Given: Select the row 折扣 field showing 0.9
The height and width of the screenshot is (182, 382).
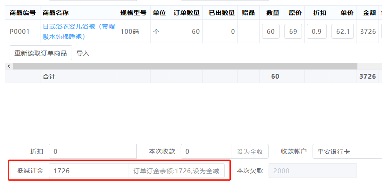Looking at the screenshot, I should click(x=316, y=32).
